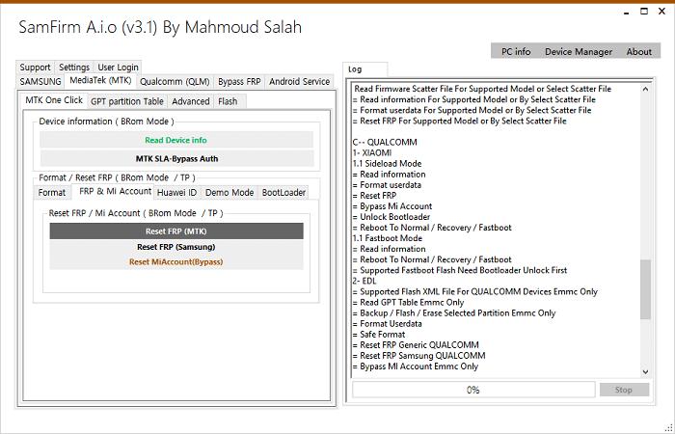The width and height of the screenshot is (675, 434).
Task: Click the Read Device info button
Action: pyautogui.click(x=176, y=140)
